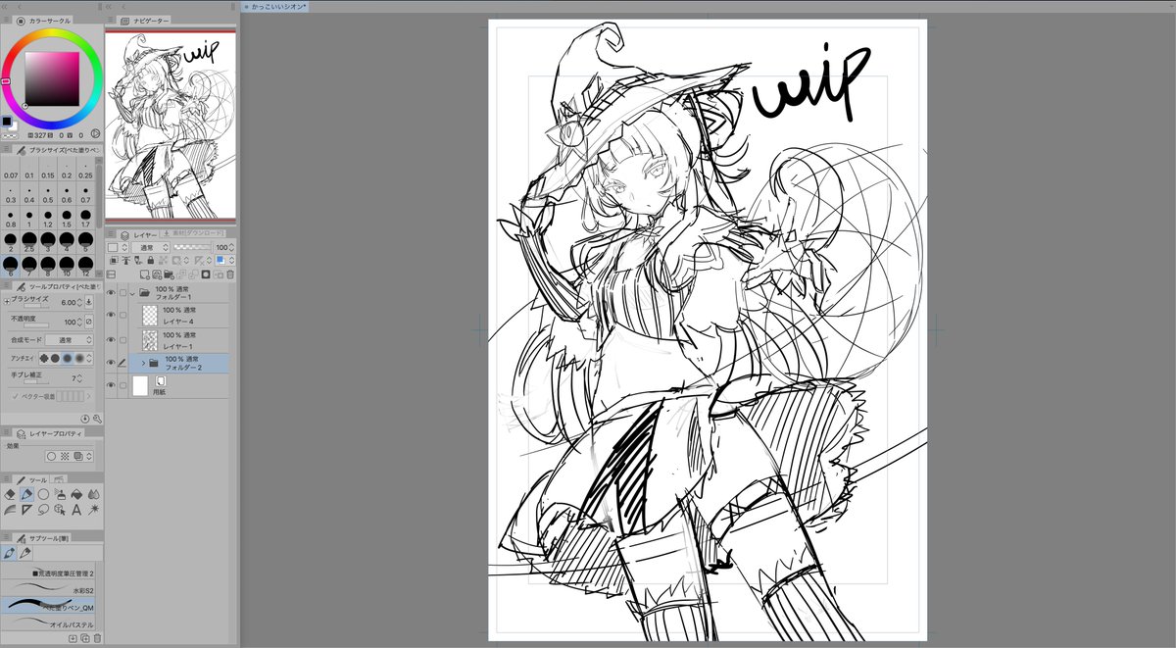Viewport: 1176px width, 648px height.
Task: Adjust the 不透明度 100 stepper
Action: click(x=79, y=322)
